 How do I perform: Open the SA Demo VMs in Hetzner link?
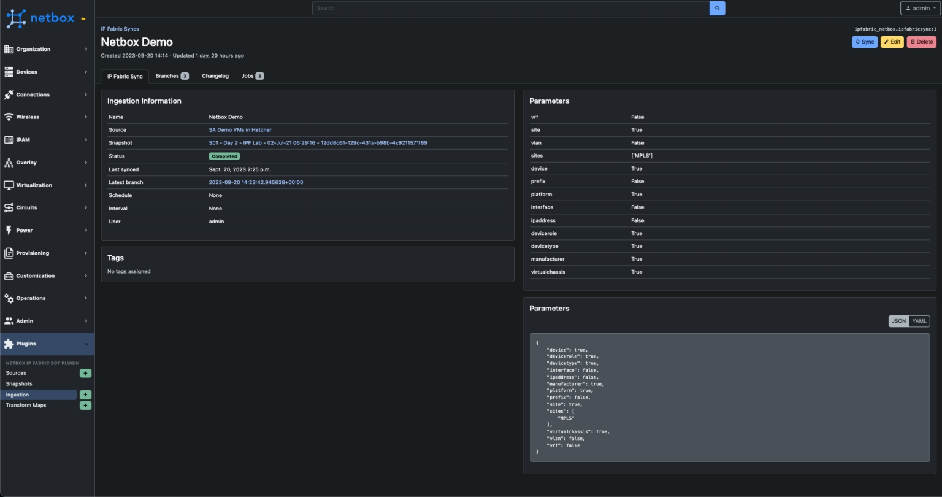pyautogui.click(x=240, y=129)
